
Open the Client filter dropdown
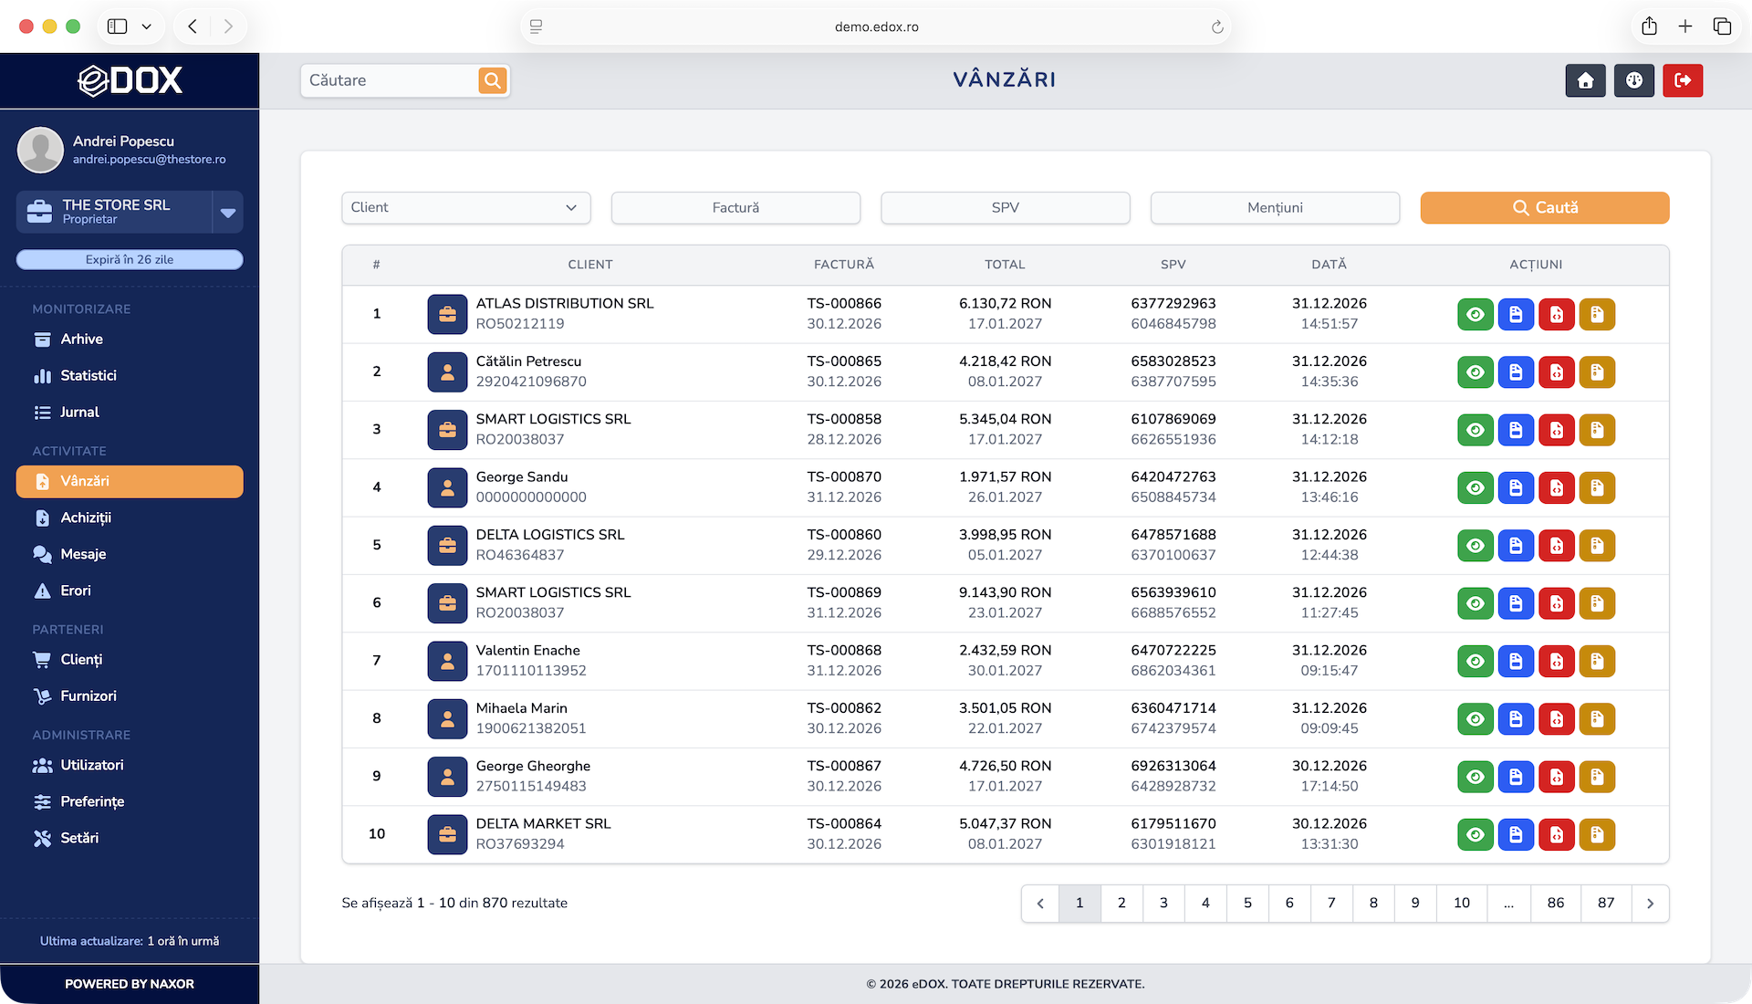465,207
